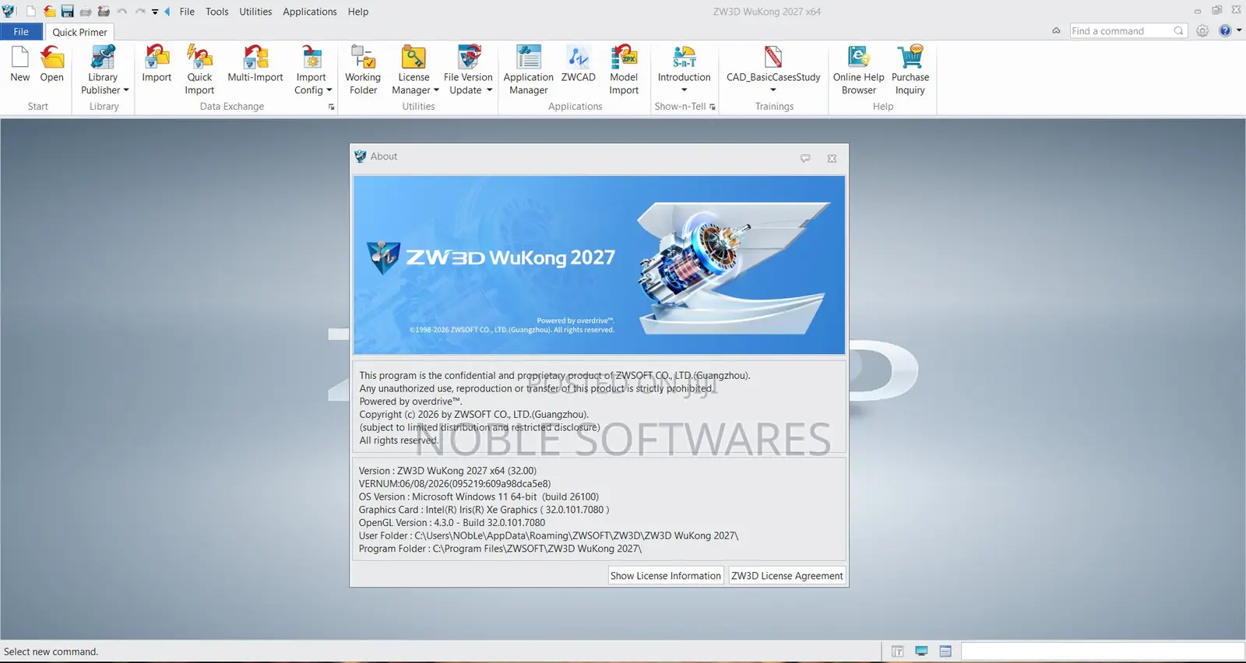Expand the File Version Update dropdown arrow
The height and width of the screenshot is (663, 1246).
490,90
